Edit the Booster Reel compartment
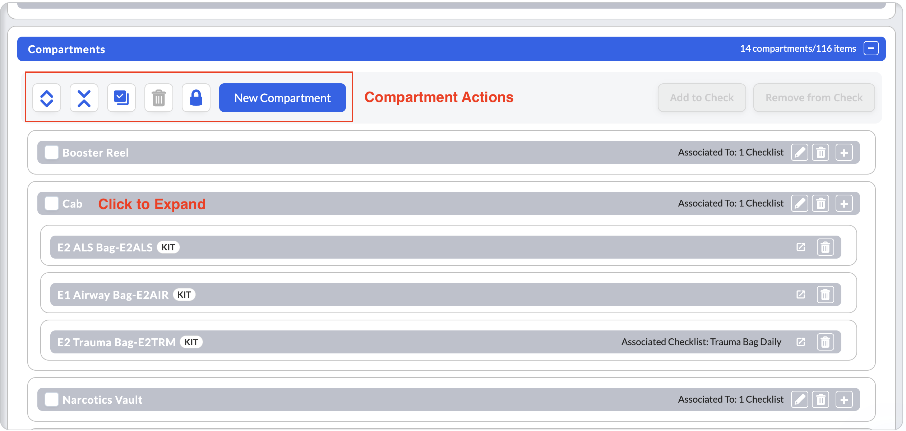The width and height of the screenshot is (906, 431). click(x=800, y=153)
